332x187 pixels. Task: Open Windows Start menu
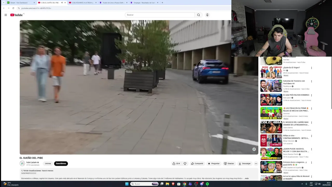click(x=127, y=184)
